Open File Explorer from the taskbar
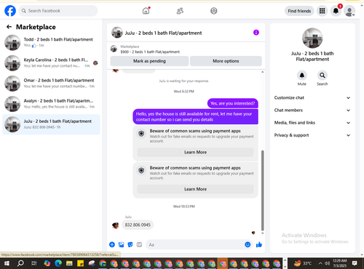This screenshot has width=364, height=269. tap(69, 263)
